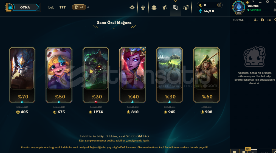The width and height of the screenshot is (276, 153).
Task: Open the friends list view options icon
Action: [x=269, y=20]
